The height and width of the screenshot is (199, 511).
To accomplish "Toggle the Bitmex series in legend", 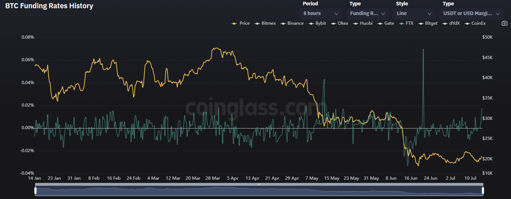I will point(265,23).
